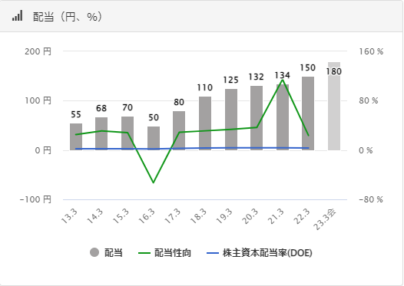The height and width of the screenshot is (286, 404).
Task: Select the 18.3 dividend bar
Action: click(205, 123)
